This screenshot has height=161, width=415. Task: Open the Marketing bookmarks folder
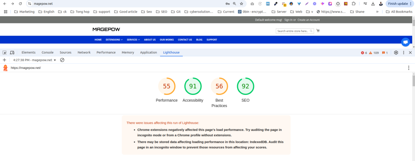click(x=24, y=12)
